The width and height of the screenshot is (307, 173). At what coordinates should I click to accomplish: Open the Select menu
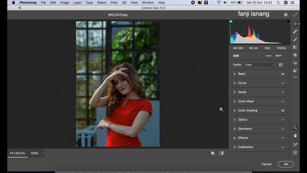[102, 2]
